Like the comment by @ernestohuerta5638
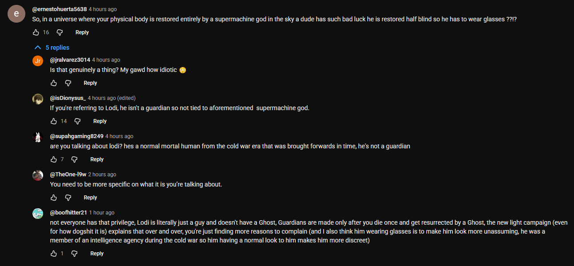Image resolution: width=574 pixels, height=266 pixels. click(x=36, y=32)
